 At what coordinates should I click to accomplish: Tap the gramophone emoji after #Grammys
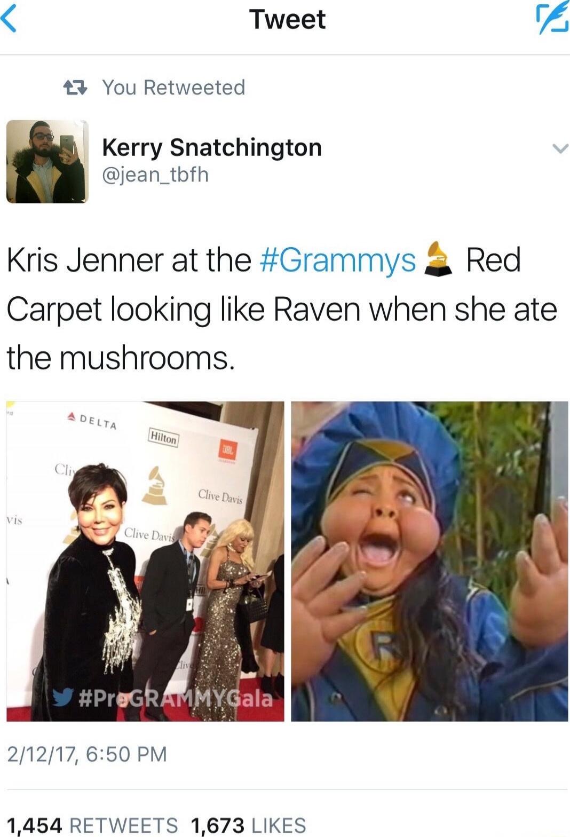click(438, 259)
